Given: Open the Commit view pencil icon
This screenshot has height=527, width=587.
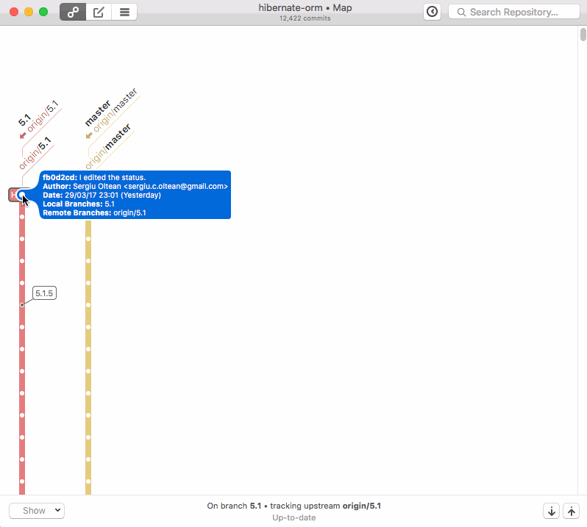Looking at the screenshot, I should click(98, 12).
